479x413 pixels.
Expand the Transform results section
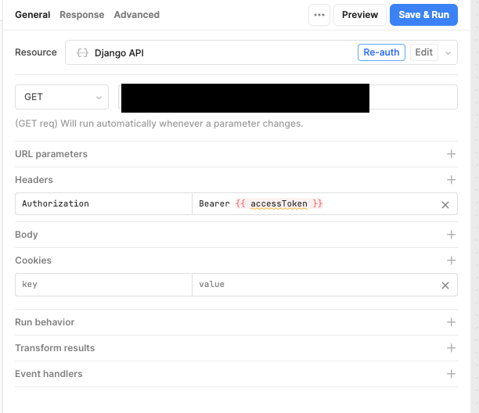pyautogui.click(x=451, y=348)
